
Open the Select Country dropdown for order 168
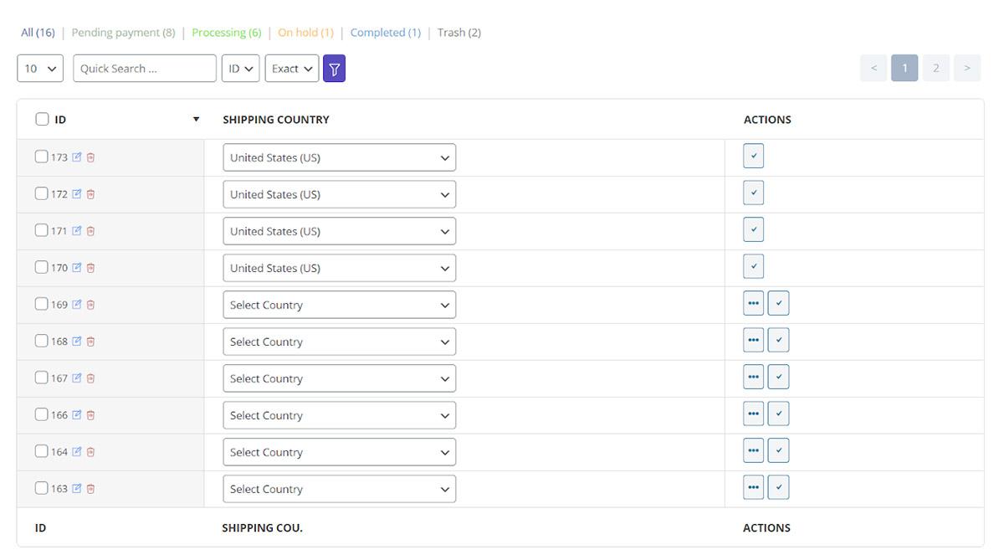(339, 342)
